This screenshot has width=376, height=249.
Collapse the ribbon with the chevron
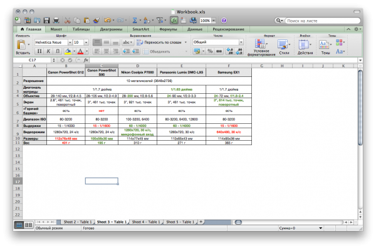click(348, 29)
